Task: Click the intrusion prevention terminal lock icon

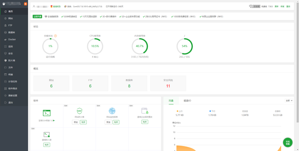Action: 47,135
